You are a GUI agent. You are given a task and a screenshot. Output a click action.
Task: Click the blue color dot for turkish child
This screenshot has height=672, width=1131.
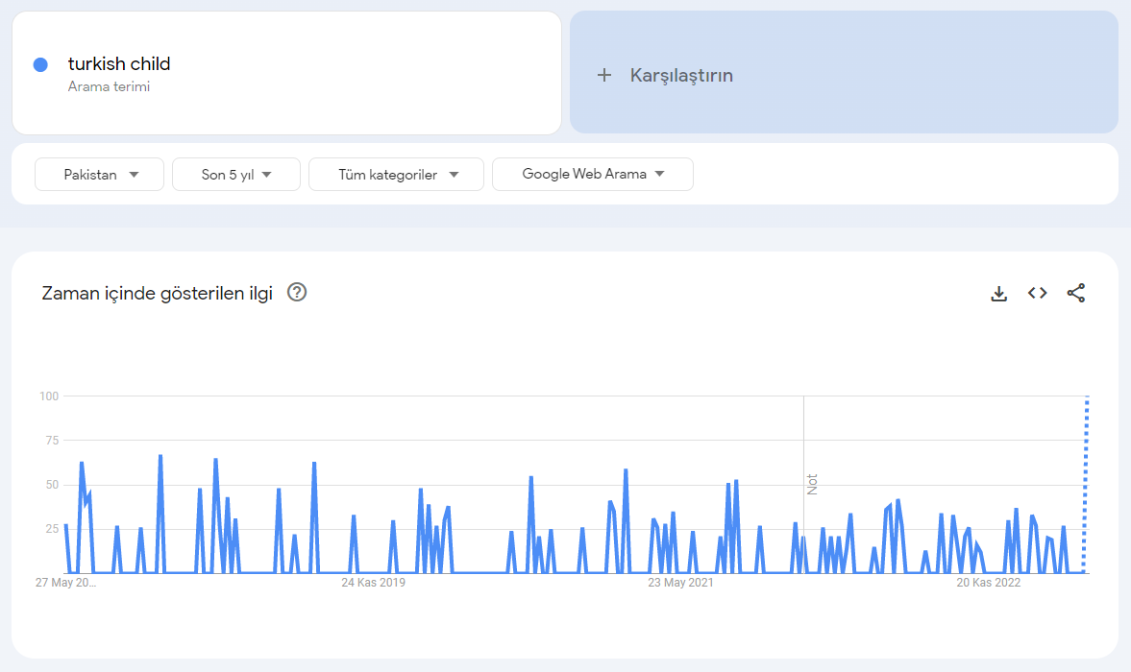tap(40, 64)
